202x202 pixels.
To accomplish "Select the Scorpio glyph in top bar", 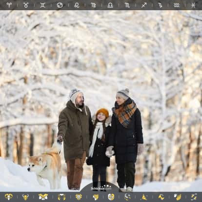I will [127, 5].
